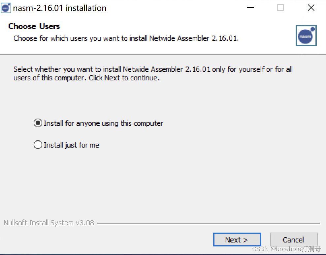Screen dimensions: 326x255
Task: Click the CSDN watermark text
Action: [x=286, y=249]
